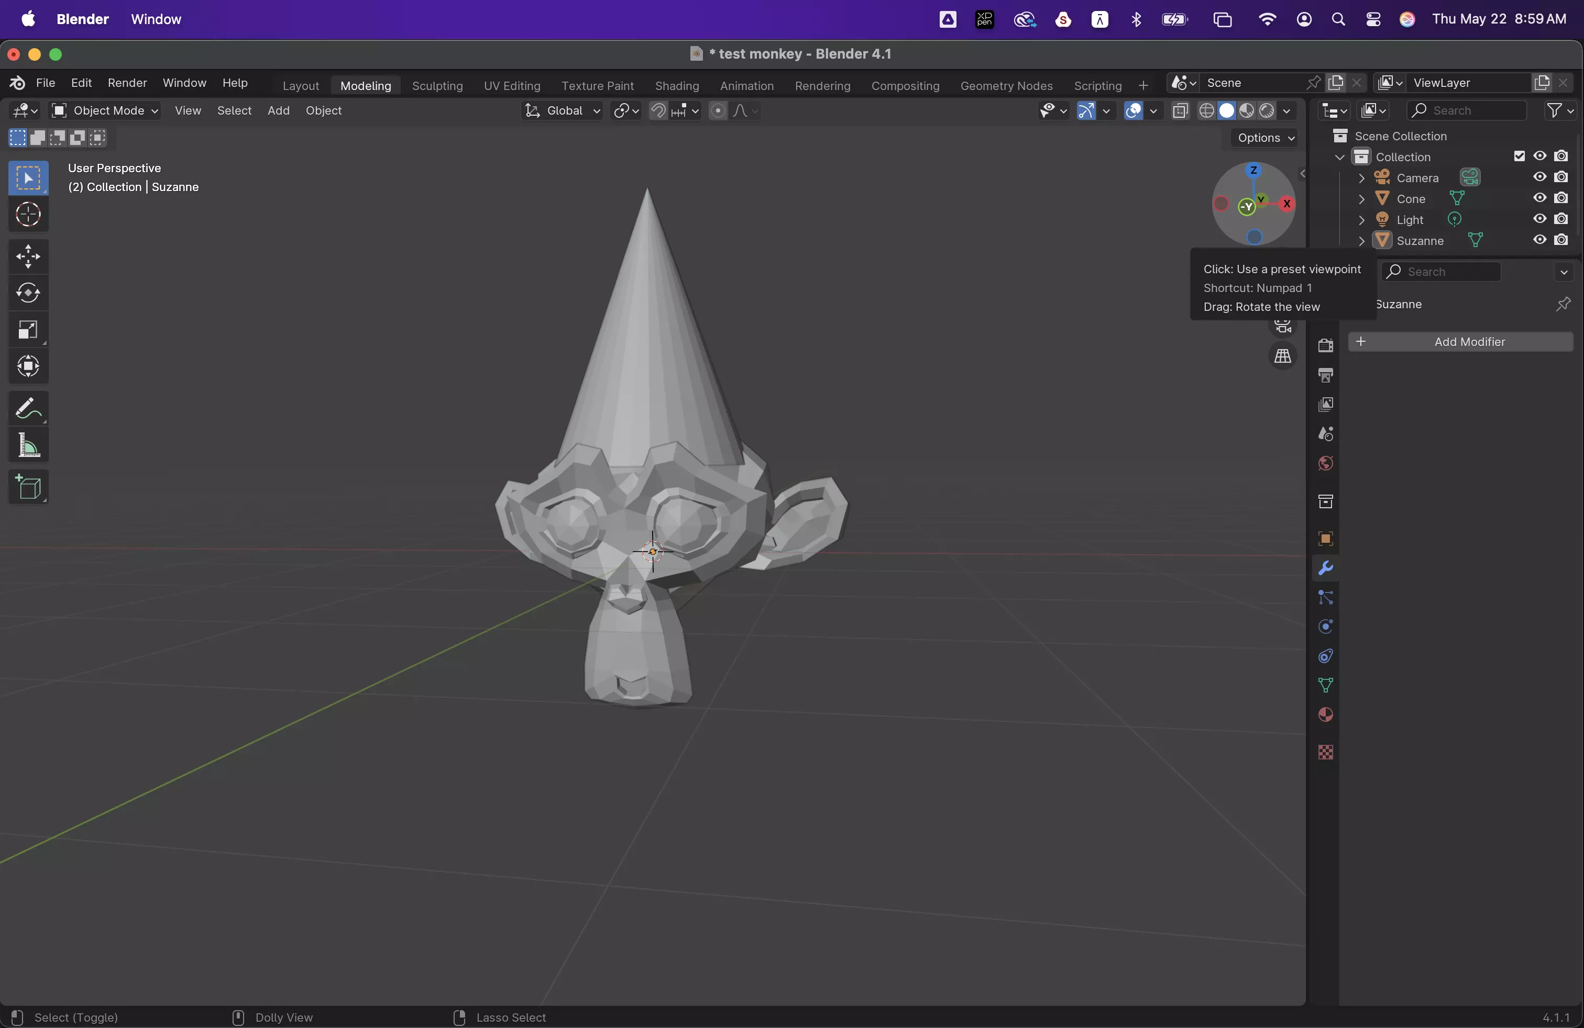Open the View Layer properties tab

click(1325, 404)
